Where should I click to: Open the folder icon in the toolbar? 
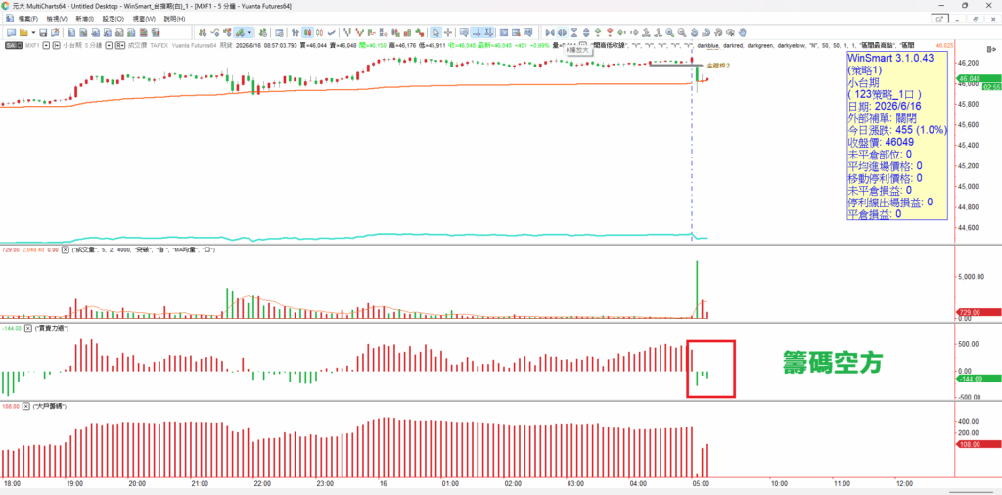click(x=23, y=32)
